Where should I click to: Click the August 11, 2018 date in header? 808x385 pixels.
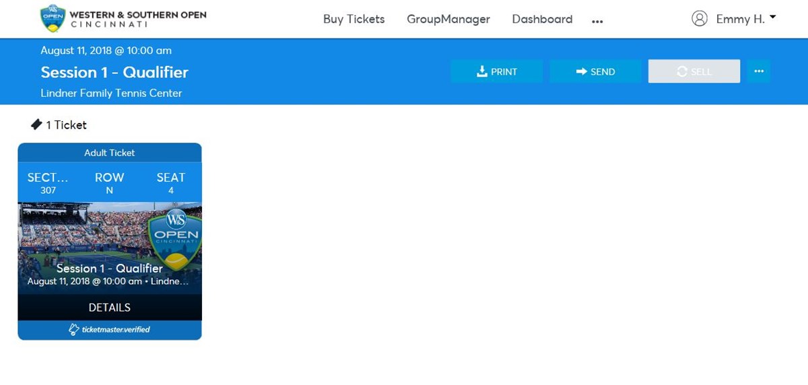pos(106,50)
